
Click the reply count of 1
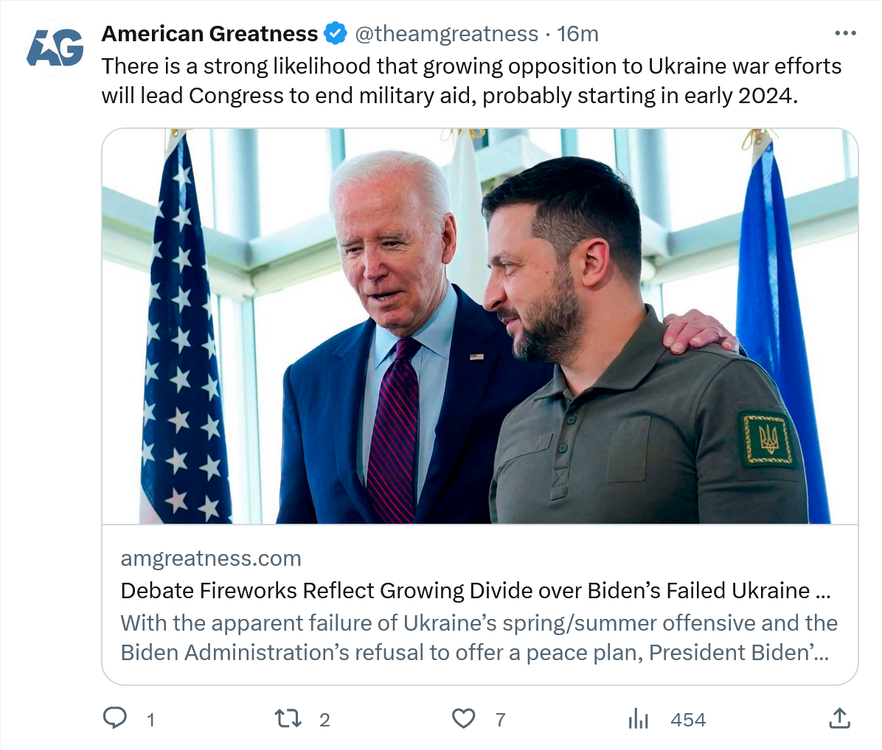[150, 720]
